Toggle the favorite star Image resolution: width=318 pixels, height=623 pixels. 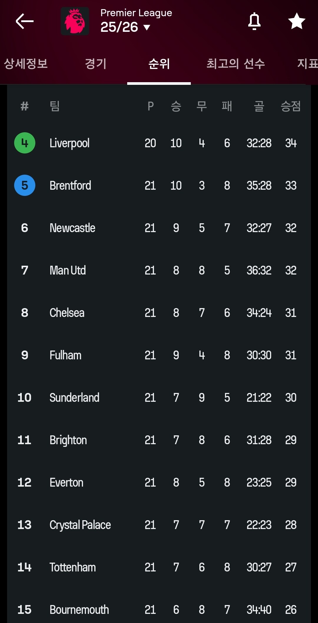click(x=297, y=21)
